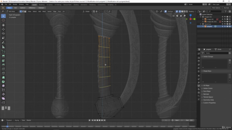Select the Poly Build tool
The image size is (232, 130).
point(3,77)
